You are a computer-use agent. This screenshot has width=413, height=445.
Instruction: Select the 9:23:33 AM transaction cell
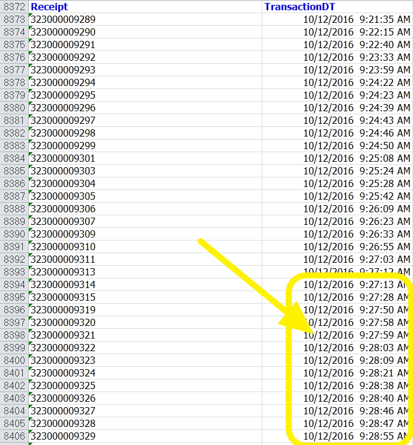[337, 57]
